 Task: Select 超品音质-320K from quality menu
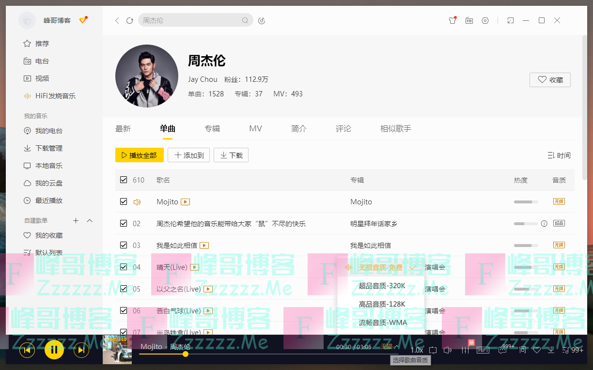(382, 286)
